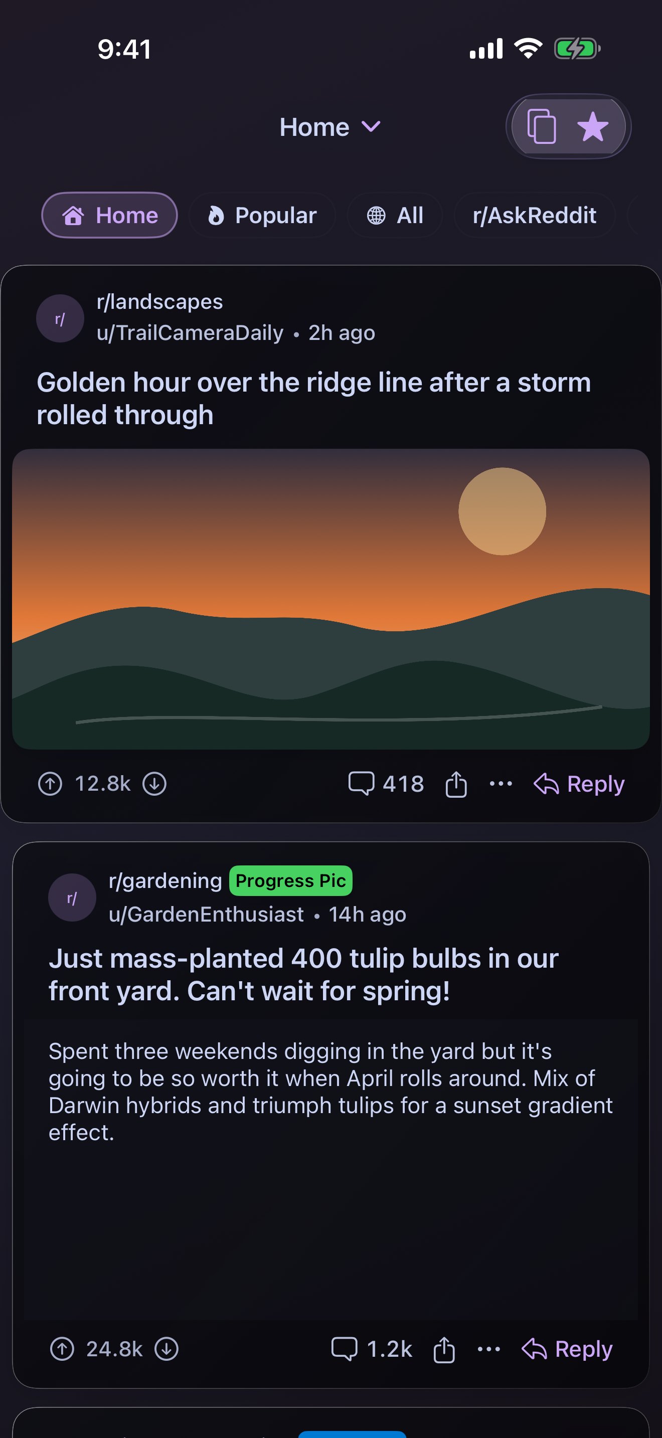
Task: Upvote the 400 tulip bulbs post
Action: [63, 1349]
